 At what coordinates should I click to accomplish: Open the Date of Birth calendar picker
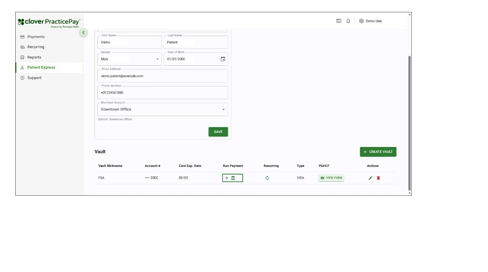point(223,58)
